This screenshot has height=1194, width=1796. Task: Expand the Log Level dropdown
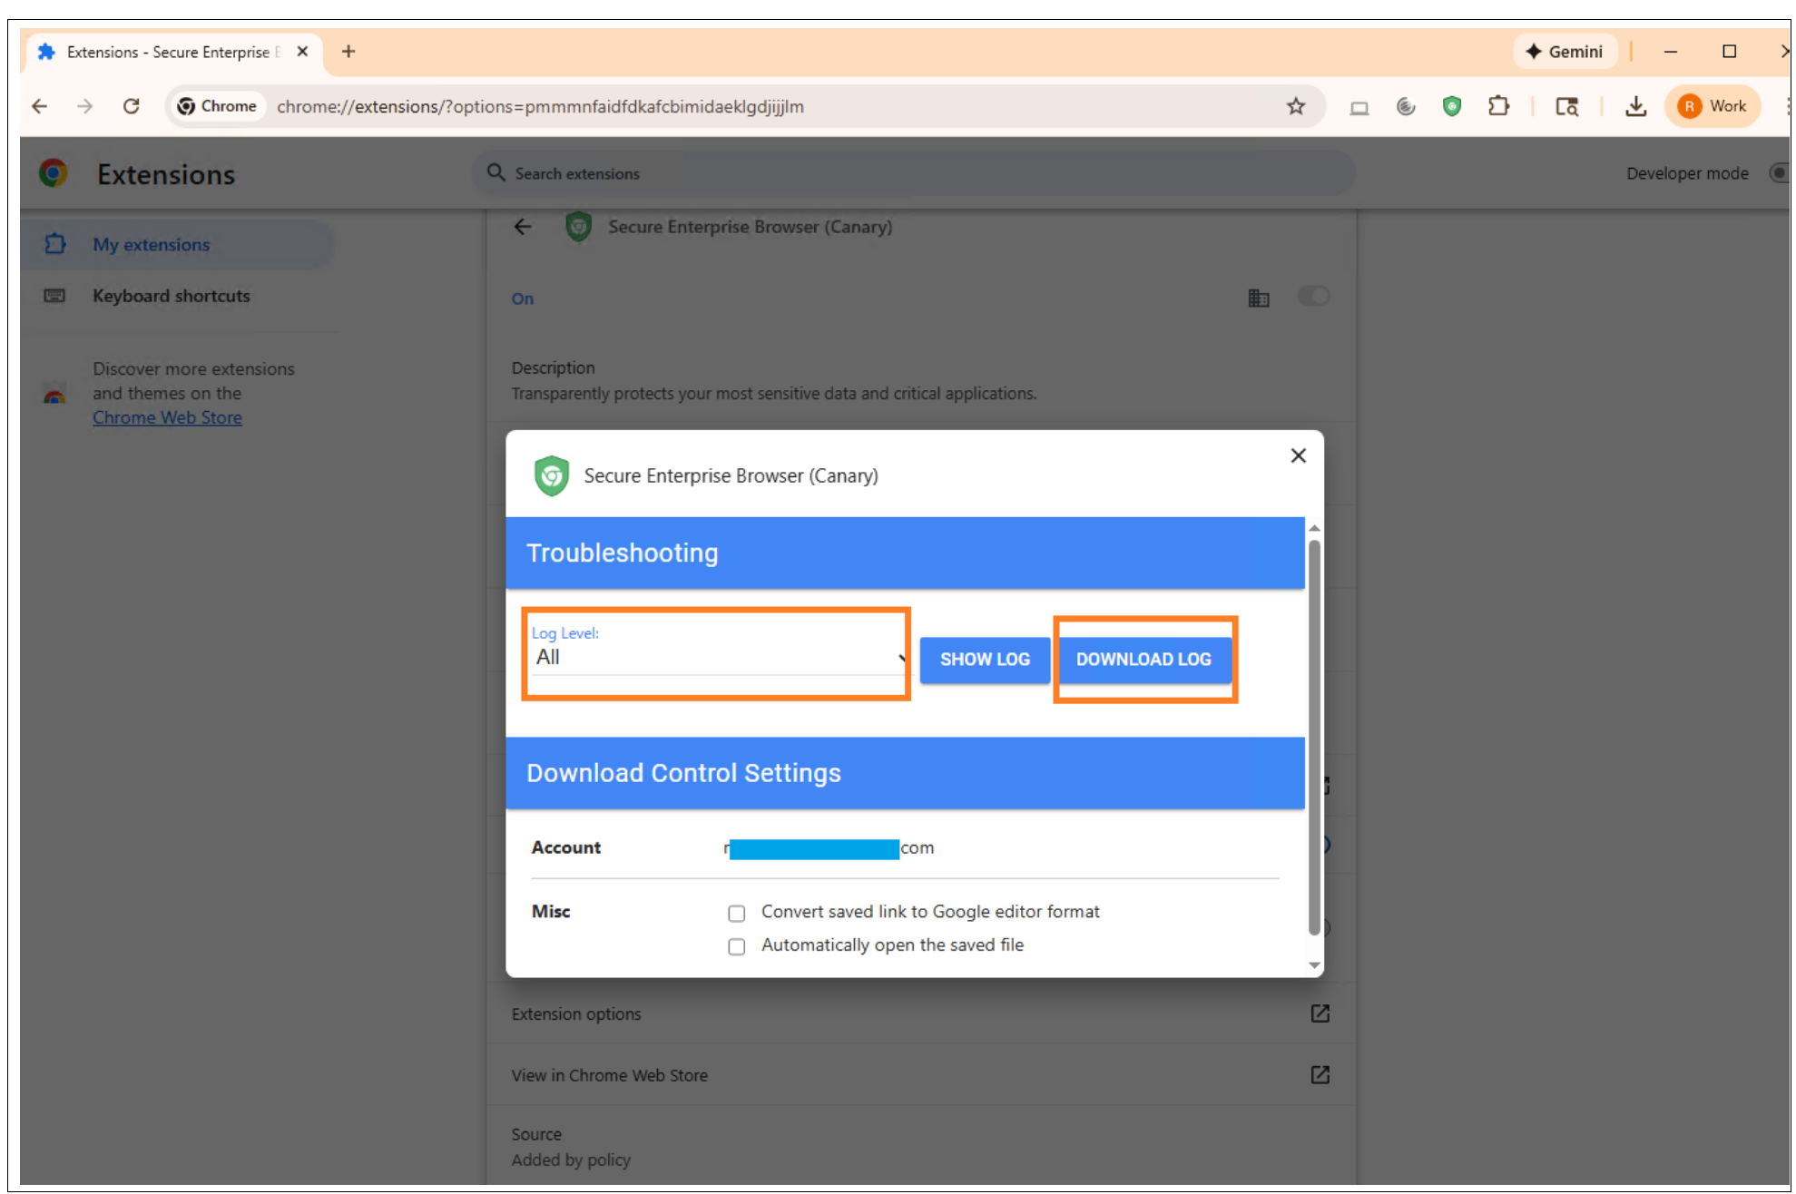coord(717,657)
